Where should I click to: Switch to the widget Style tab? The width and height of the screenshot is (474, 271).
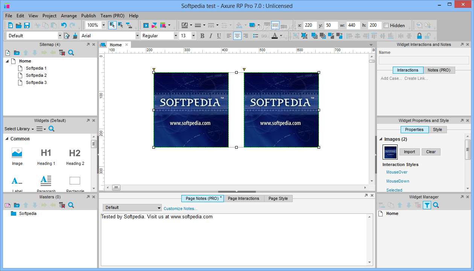[x=438, y=129]
